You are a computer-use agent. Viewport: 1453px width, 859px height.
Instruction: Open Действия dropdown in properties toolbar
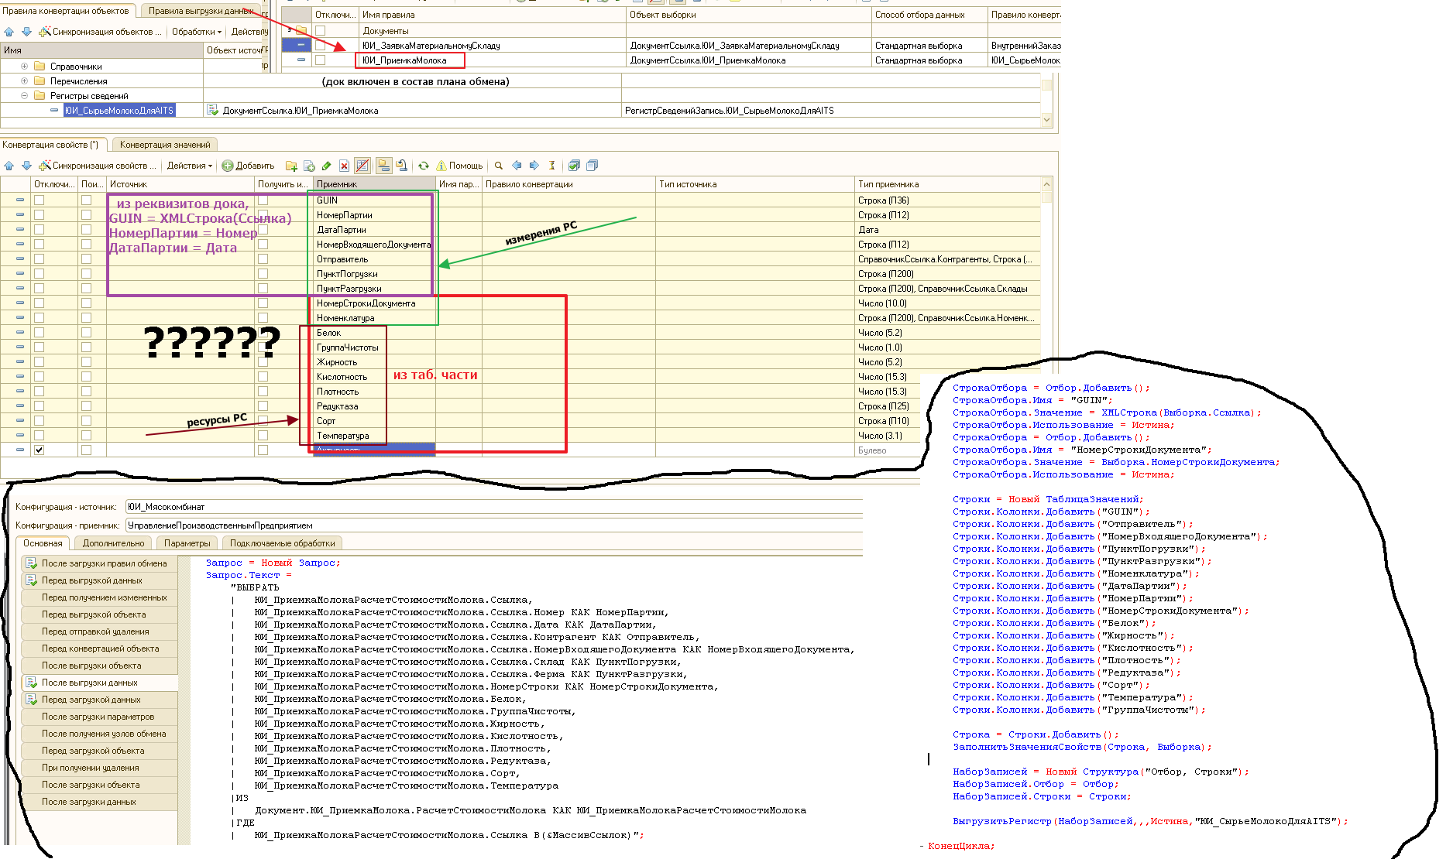[x=190, y=166]
